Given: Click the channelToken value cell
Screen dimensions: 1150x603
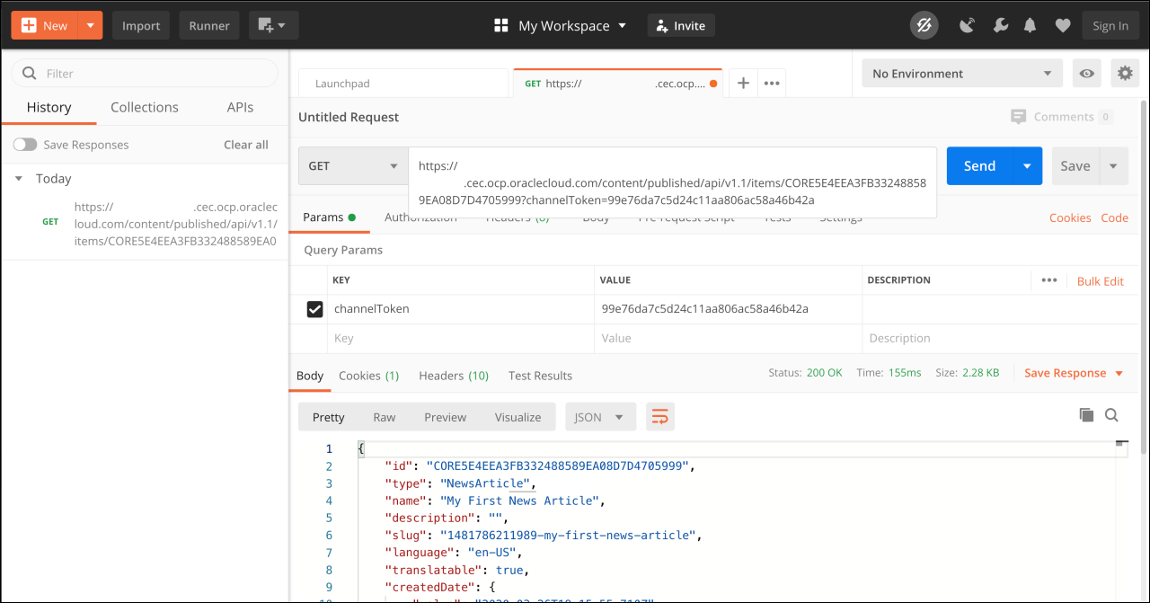Looking at the screenshot, I should [728, 309].
